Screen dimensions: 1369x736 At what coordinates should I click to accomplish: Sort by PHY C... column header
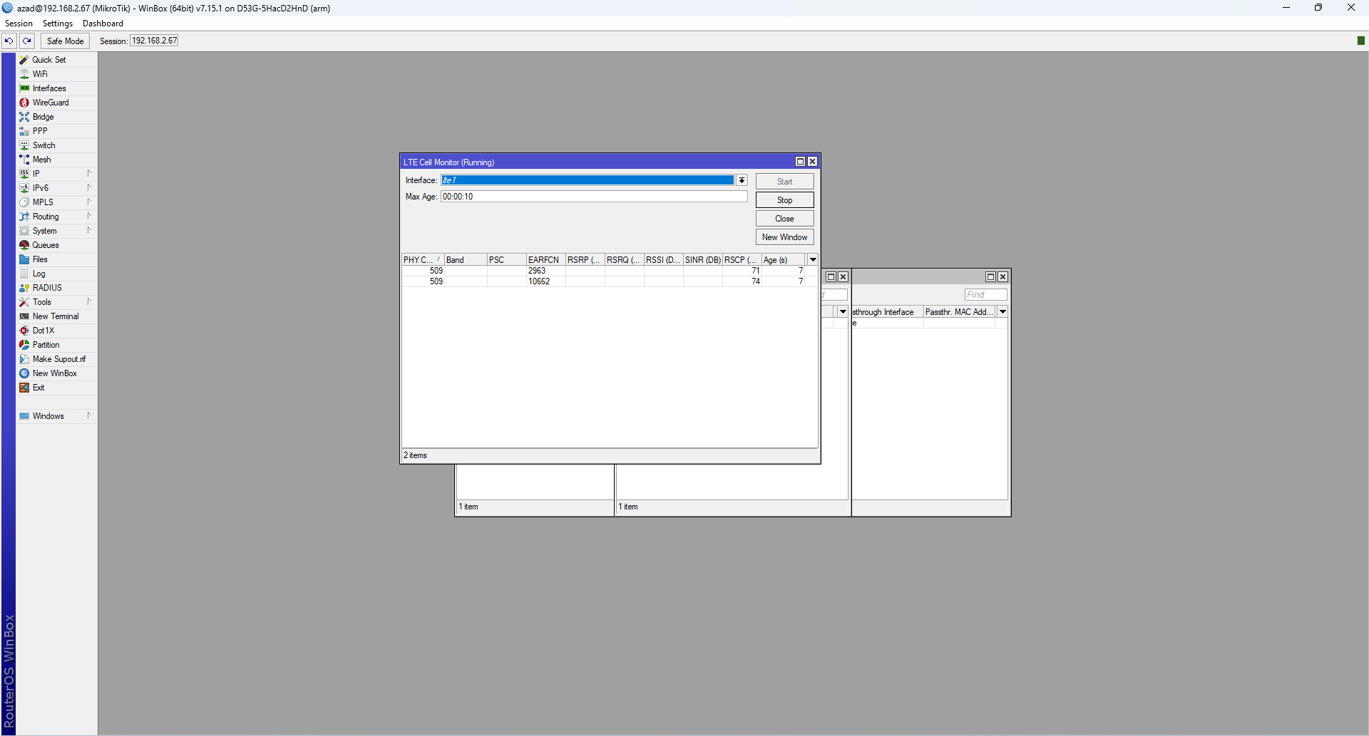click(x=423, y=260)
